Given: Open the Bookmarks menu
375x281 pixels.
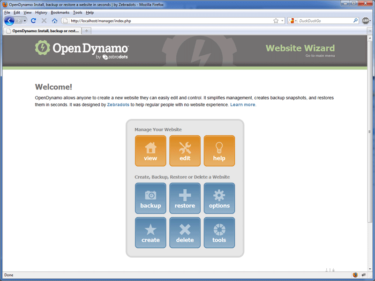Looking at the screenshot, I should (60, 12).
